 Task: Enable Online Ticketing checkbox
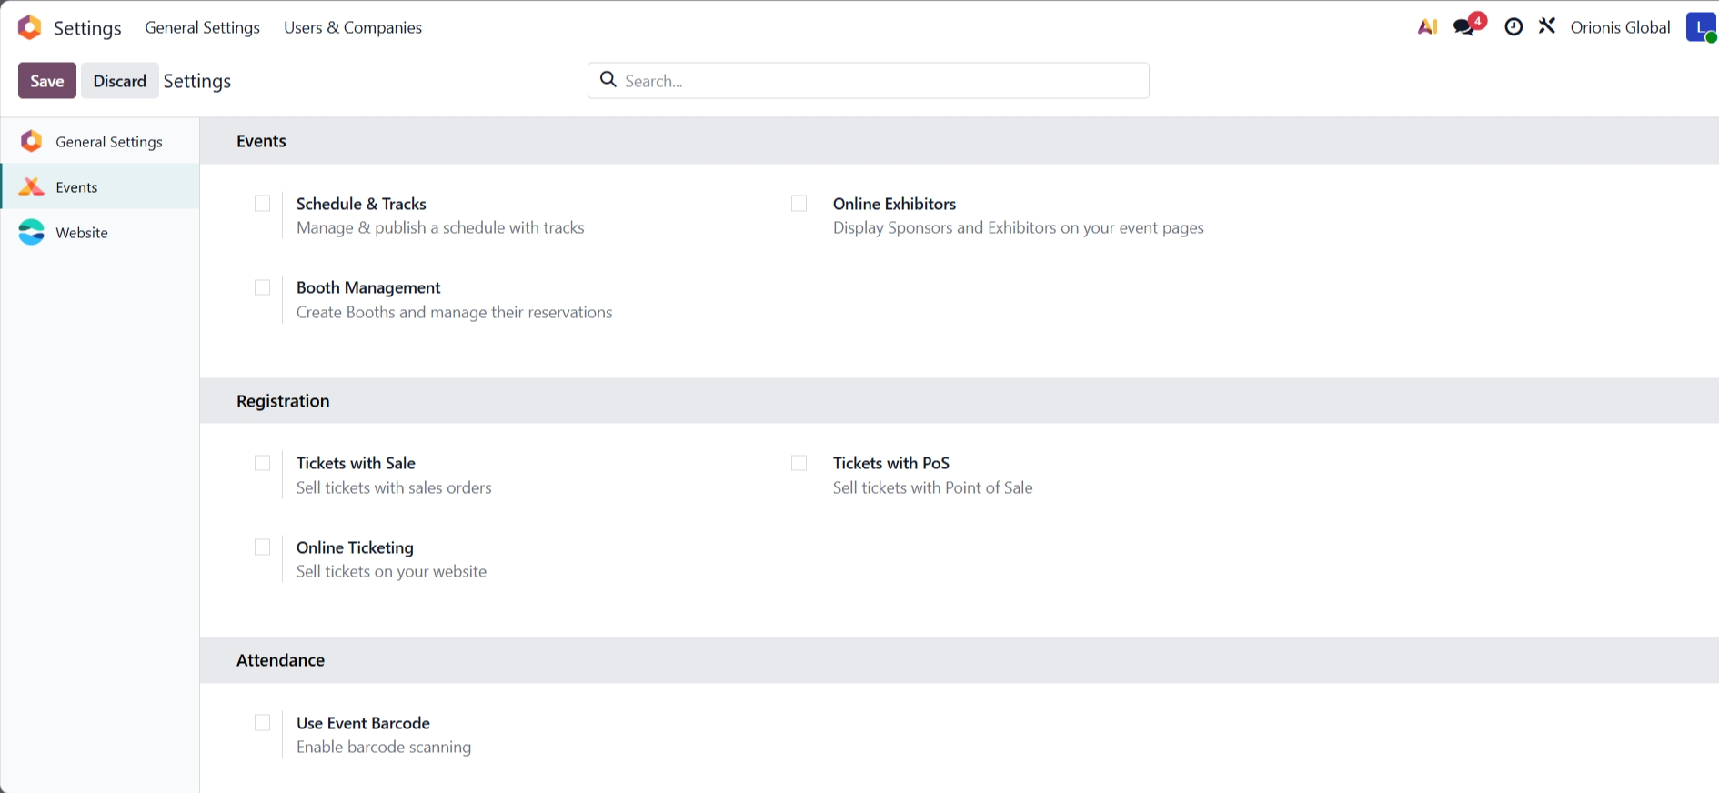coord(263,547)
